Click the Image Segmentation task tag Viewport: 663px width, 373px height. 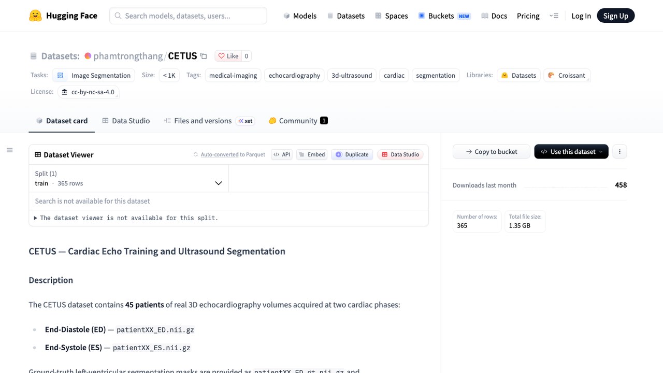point(93,75)
